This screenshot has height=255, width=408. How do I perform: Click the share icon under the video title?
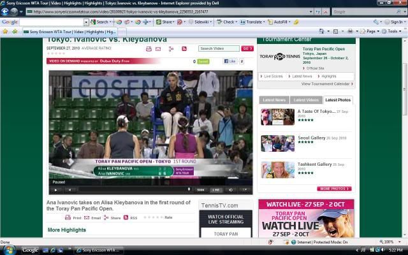point(171,49)
